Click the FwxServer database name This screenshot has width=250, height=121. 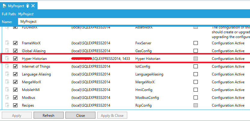[x=143, y=43]
